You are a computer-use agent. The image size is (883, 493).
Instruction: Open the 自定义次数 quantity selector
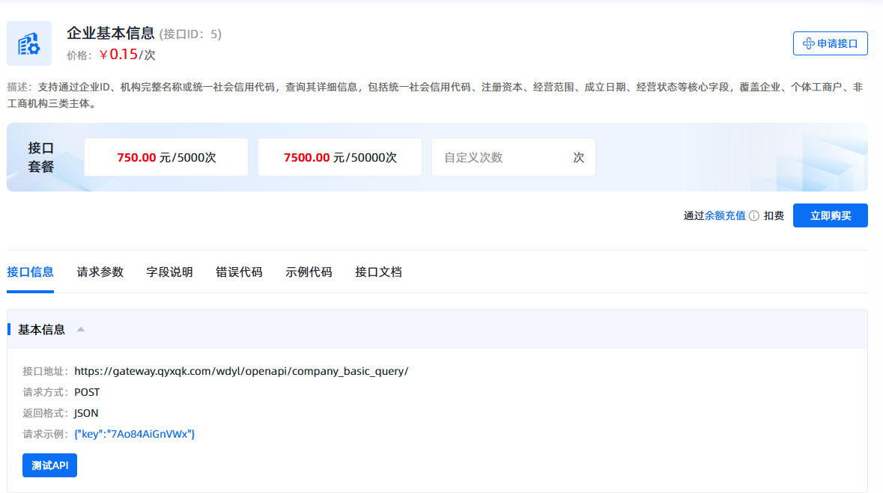(513, 156)
